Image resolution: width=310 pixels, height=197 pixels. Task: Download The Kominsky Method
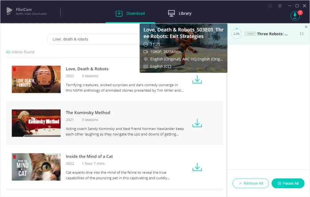(197, 123)
